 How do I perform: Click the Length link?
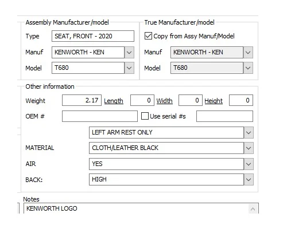(x=114, y=101)
